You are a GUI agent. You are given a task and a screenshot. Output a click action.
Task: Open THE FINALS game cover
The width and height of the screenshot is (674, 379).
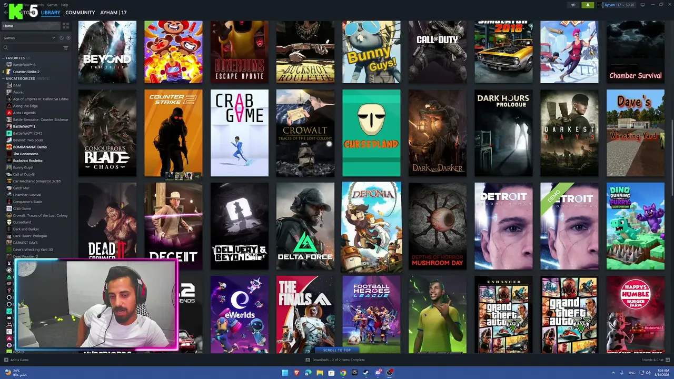305,315
